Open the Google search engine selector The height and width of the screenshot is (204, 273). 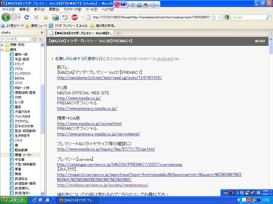click(x=228, y=17)
